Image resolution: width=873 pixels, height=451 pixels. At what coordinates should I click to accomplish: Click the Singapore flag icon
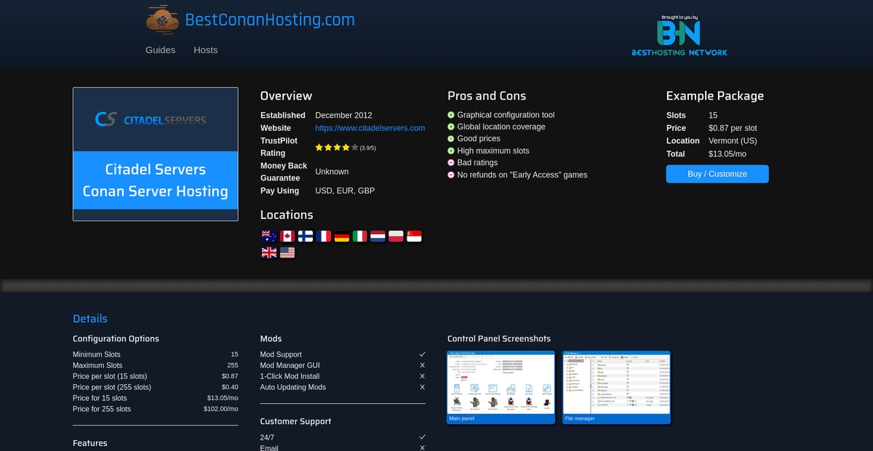[x=414, y=236]
